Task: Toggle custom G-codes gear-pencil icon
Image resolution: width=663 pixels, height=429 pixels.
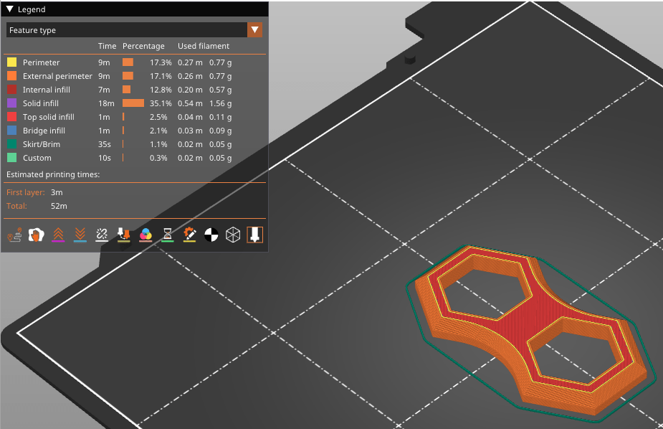Action: coord(189,235)
